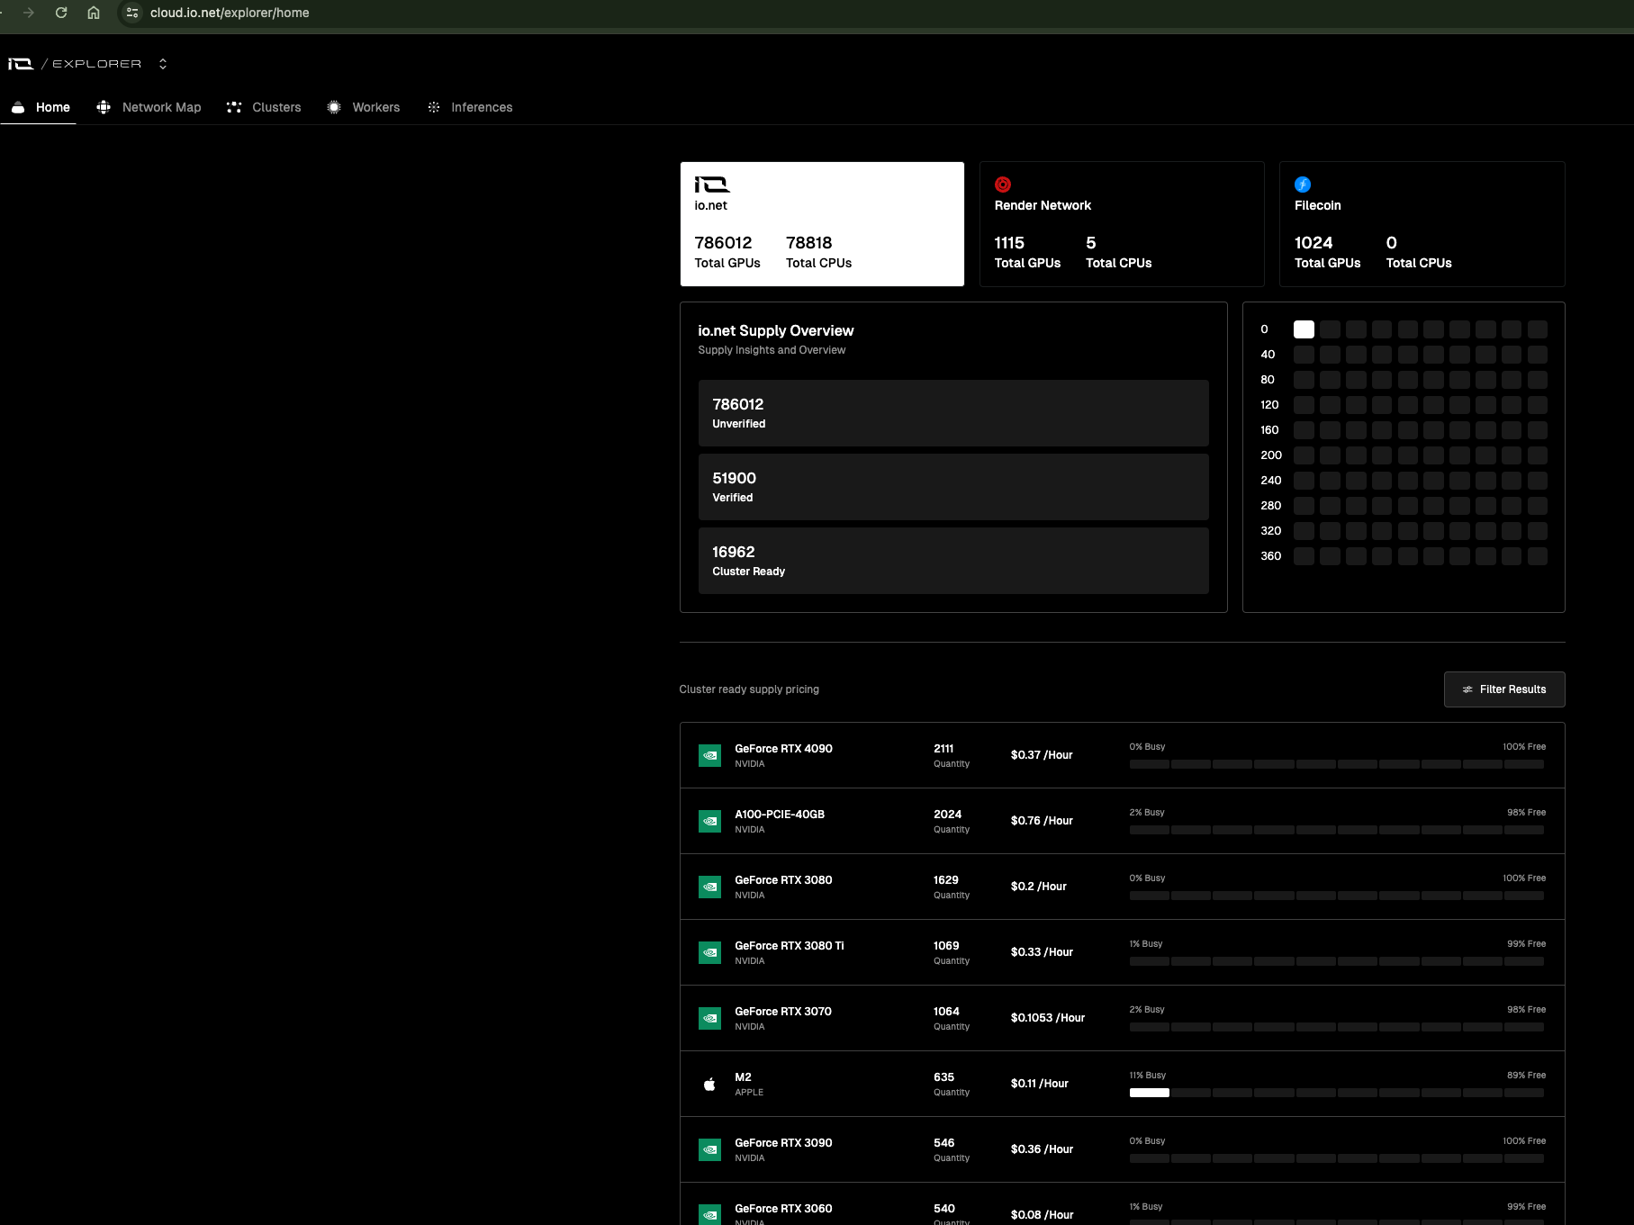Open the Filter Results button
Image resolution: width=1634 pixels, height=1225 pixels.
tap(1504, 689)
